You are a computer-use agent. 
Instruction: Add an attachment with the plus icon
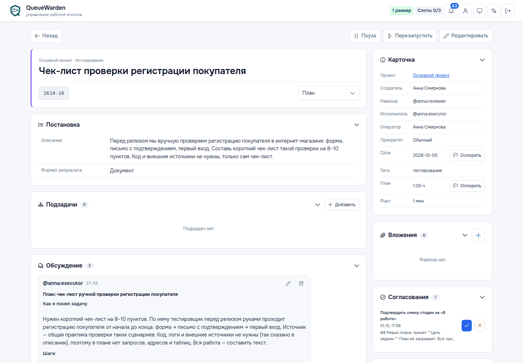478,235
